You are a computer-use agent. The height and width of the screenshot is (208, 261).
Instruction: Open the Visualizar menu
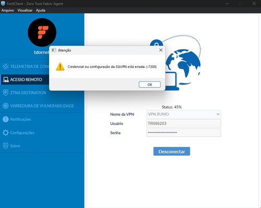pos(25,10)
